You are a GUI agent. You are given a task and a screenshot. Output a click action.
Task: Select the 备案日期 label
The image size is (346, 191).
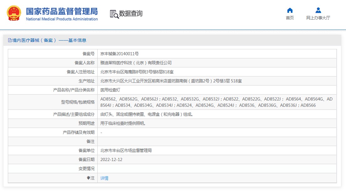[x=86, y=159]
